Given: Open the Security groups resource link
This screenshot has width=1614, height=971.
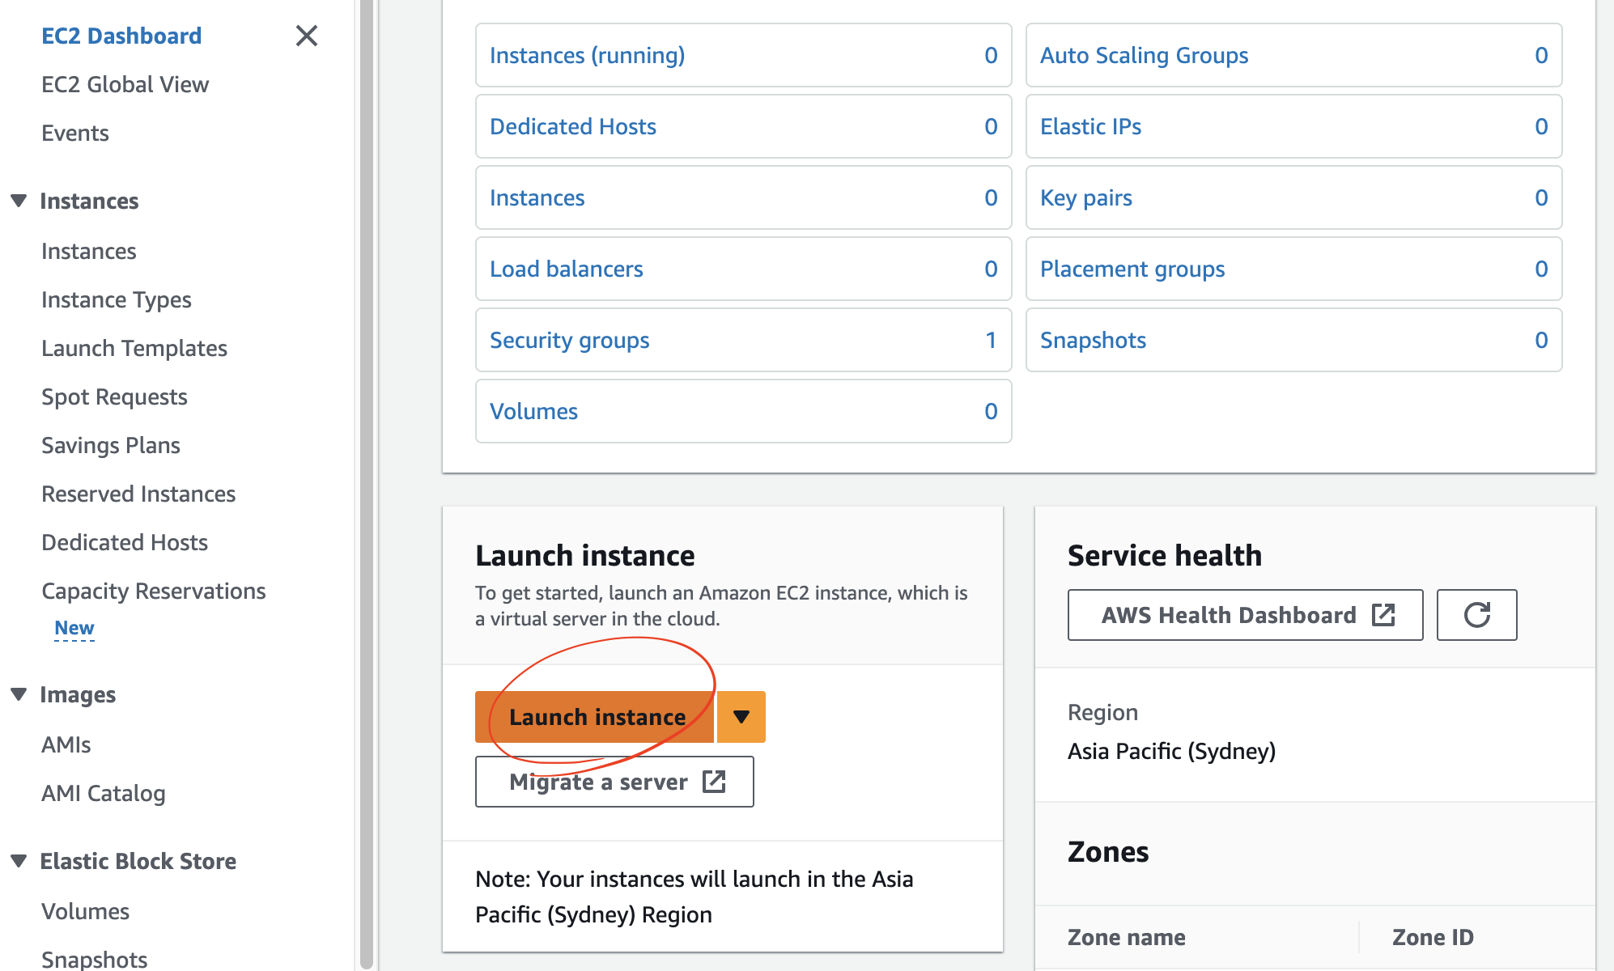Looking at the screenshot, I should (569, 340).
